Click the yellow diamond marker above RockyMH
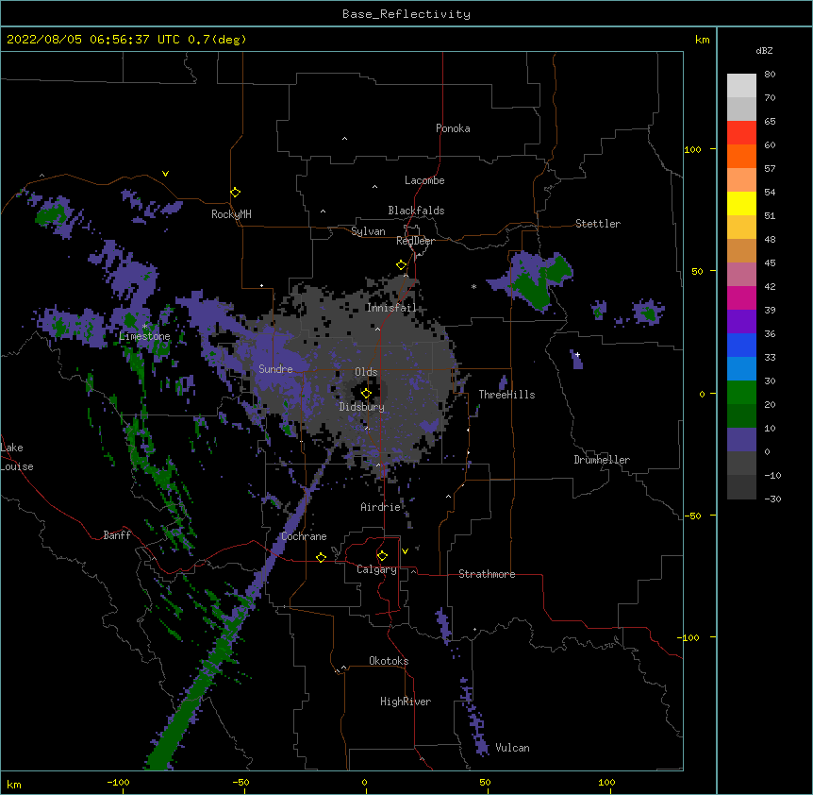This screenshot has height=795, width=813. coord(236,193)
